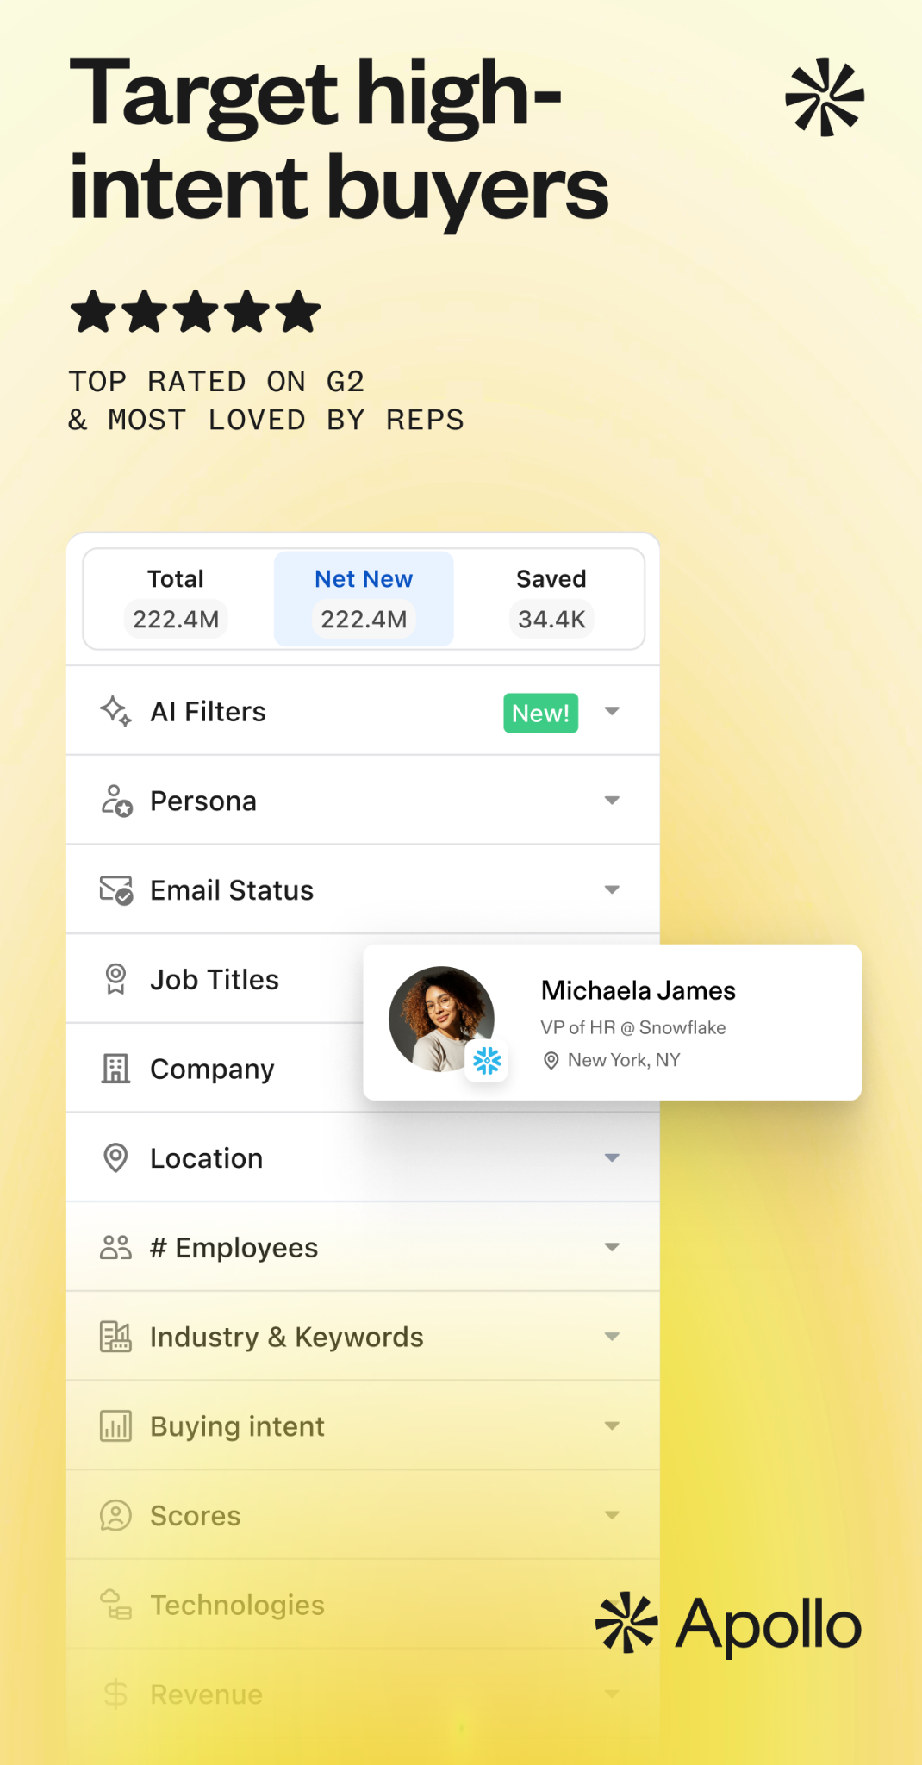Click the Company building icon
The image size is (922, 1765).
[115, 1069]
